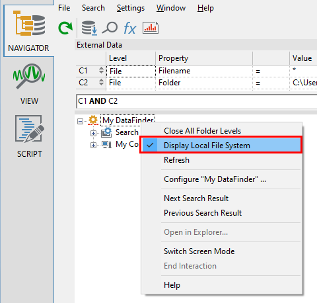Click the My Computer tree node icon
Screen dimensions: 317x303
point(106,145)
